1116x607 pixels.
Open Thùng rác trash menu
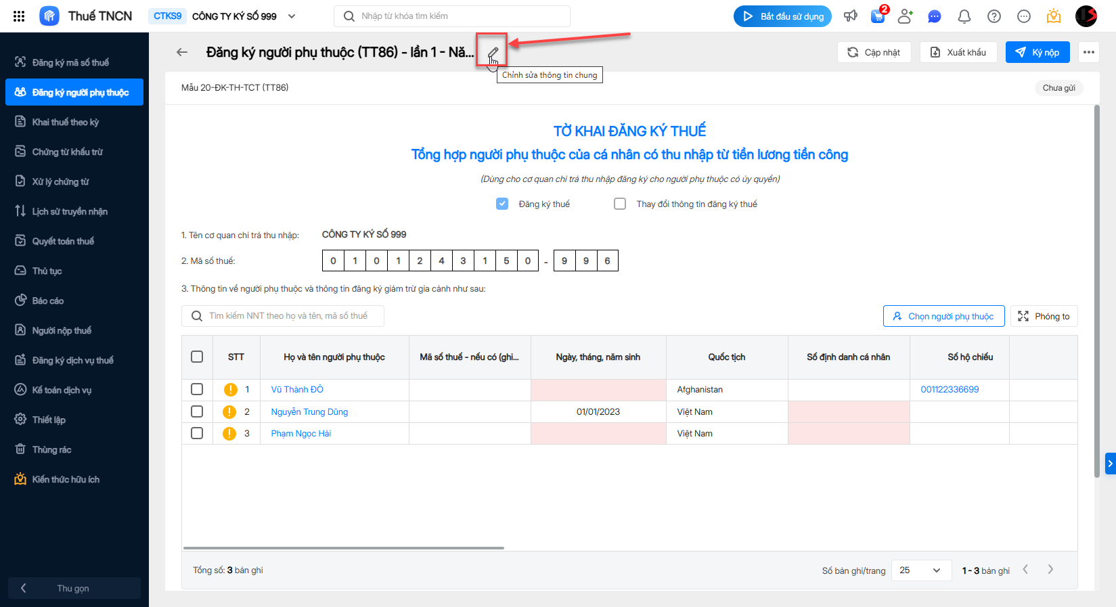[x=74, y=449]
